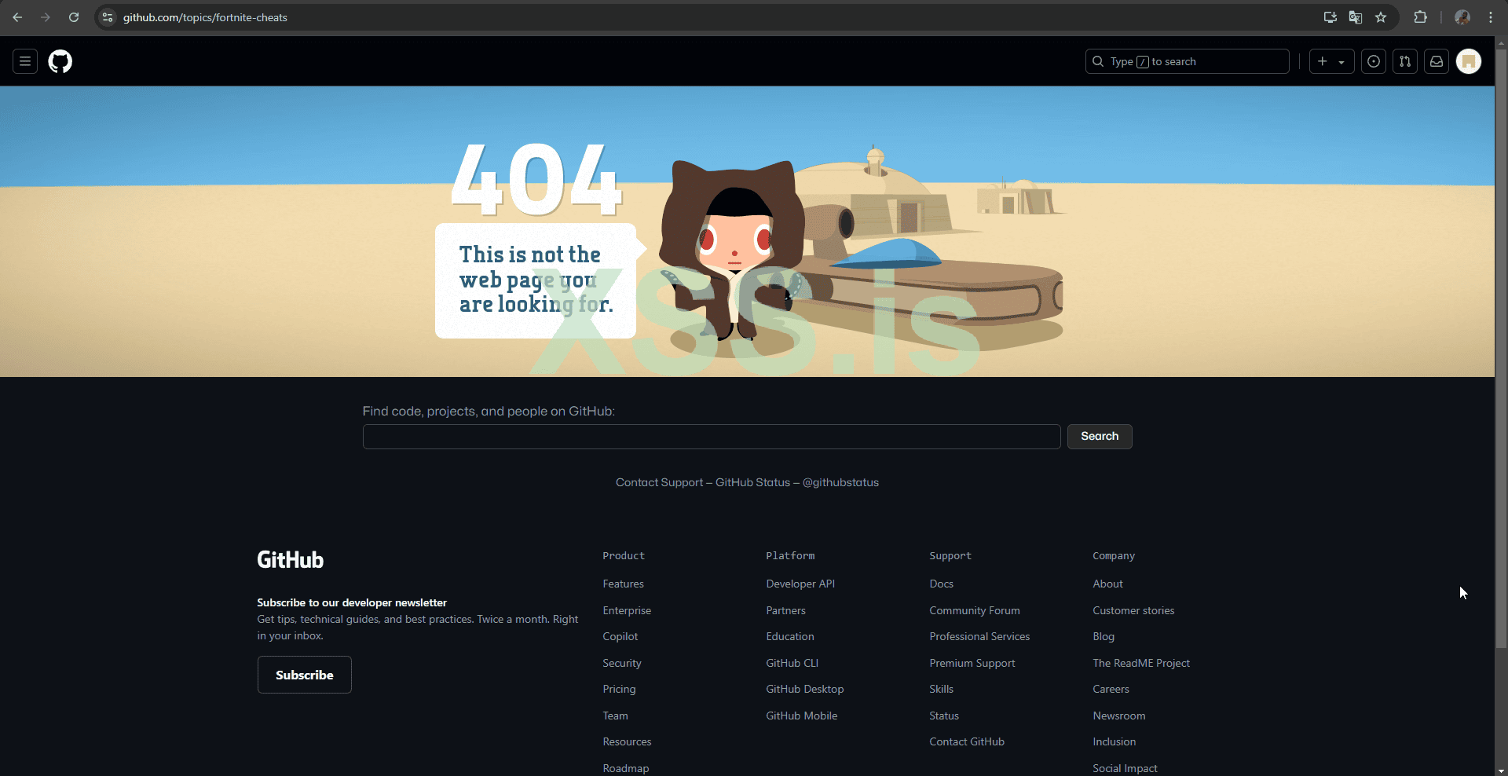Open the @githubstatus link
This screenshot has height=776, width=1508.
click(840, 482)
